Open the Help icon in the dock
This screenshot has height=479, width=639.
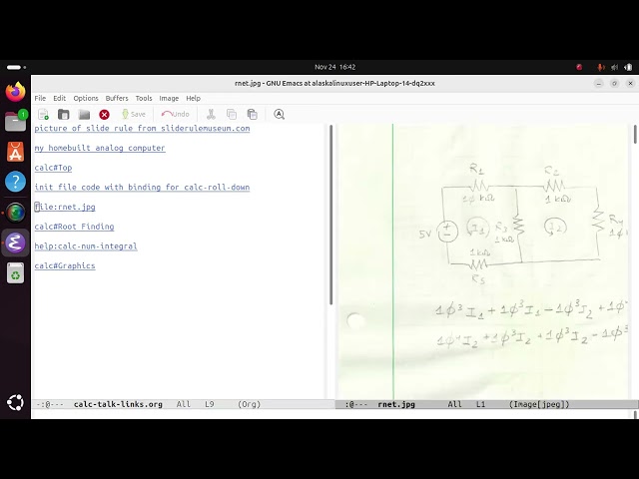click(16, 182)
